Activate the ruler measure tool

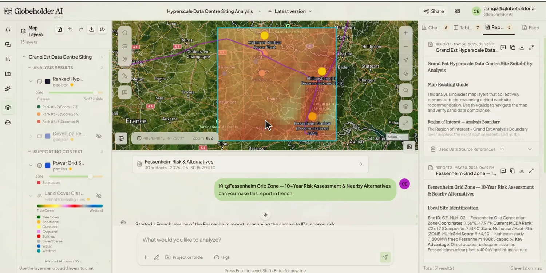tap(125, 76)
